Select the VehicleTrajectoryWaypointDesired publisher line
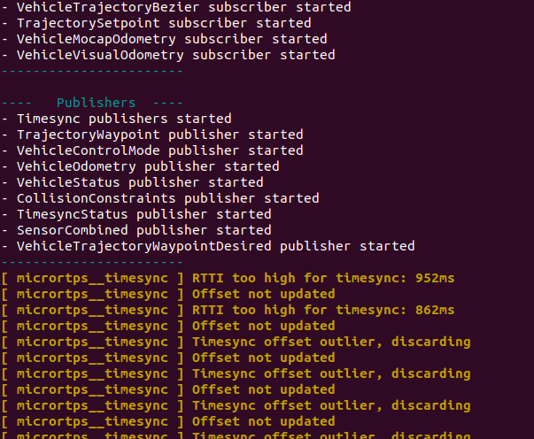This screenshot has width=534, height=439. [x=215, y=246]
